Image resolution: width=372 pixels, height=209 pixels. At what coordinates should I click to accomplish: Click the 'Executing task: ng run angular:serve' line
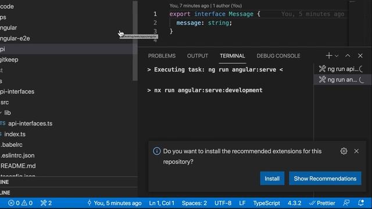click(x=215, y=70)
